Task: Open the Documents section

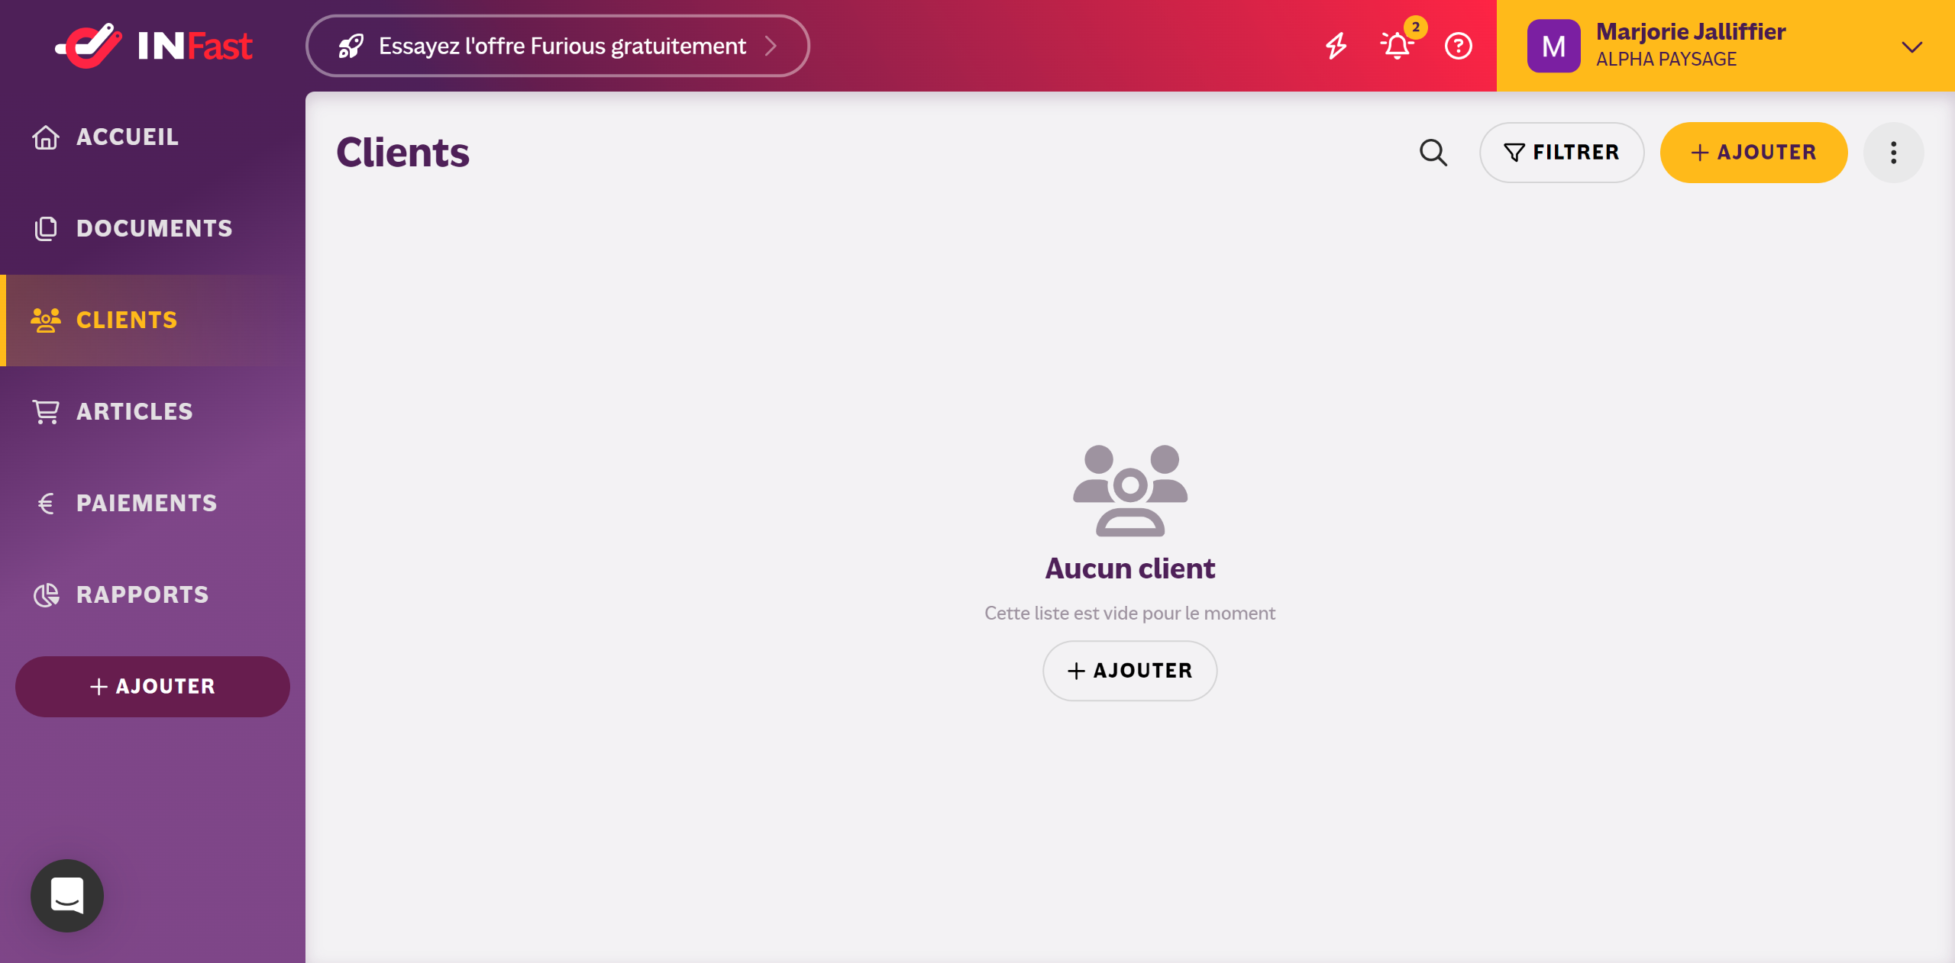Action: 153,229
